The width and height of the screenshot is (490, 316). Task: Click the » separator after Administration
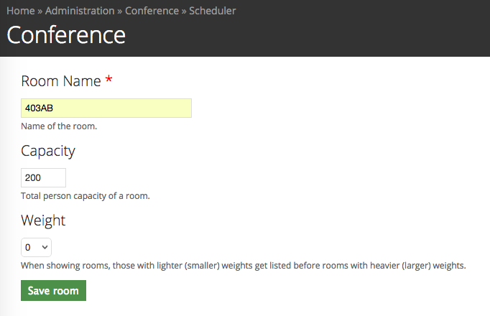pos(120,11)
